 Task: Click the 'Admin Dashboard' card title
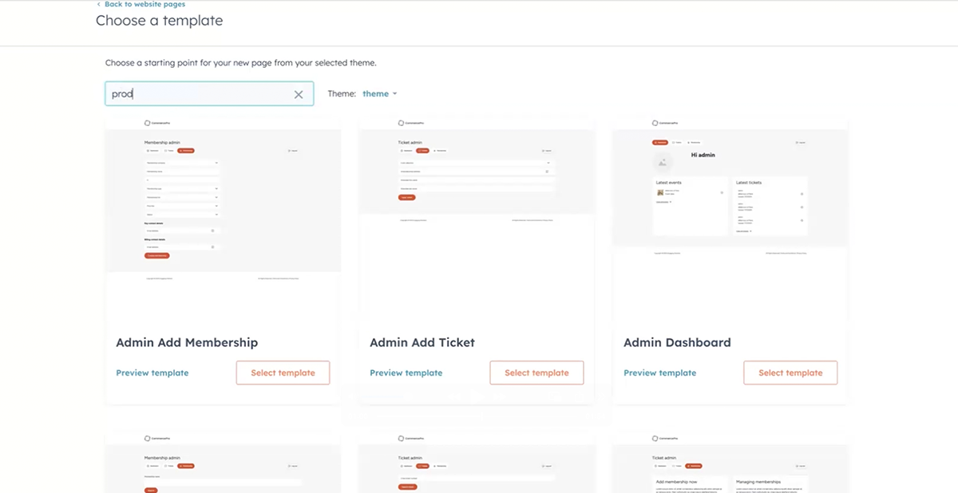677,342
